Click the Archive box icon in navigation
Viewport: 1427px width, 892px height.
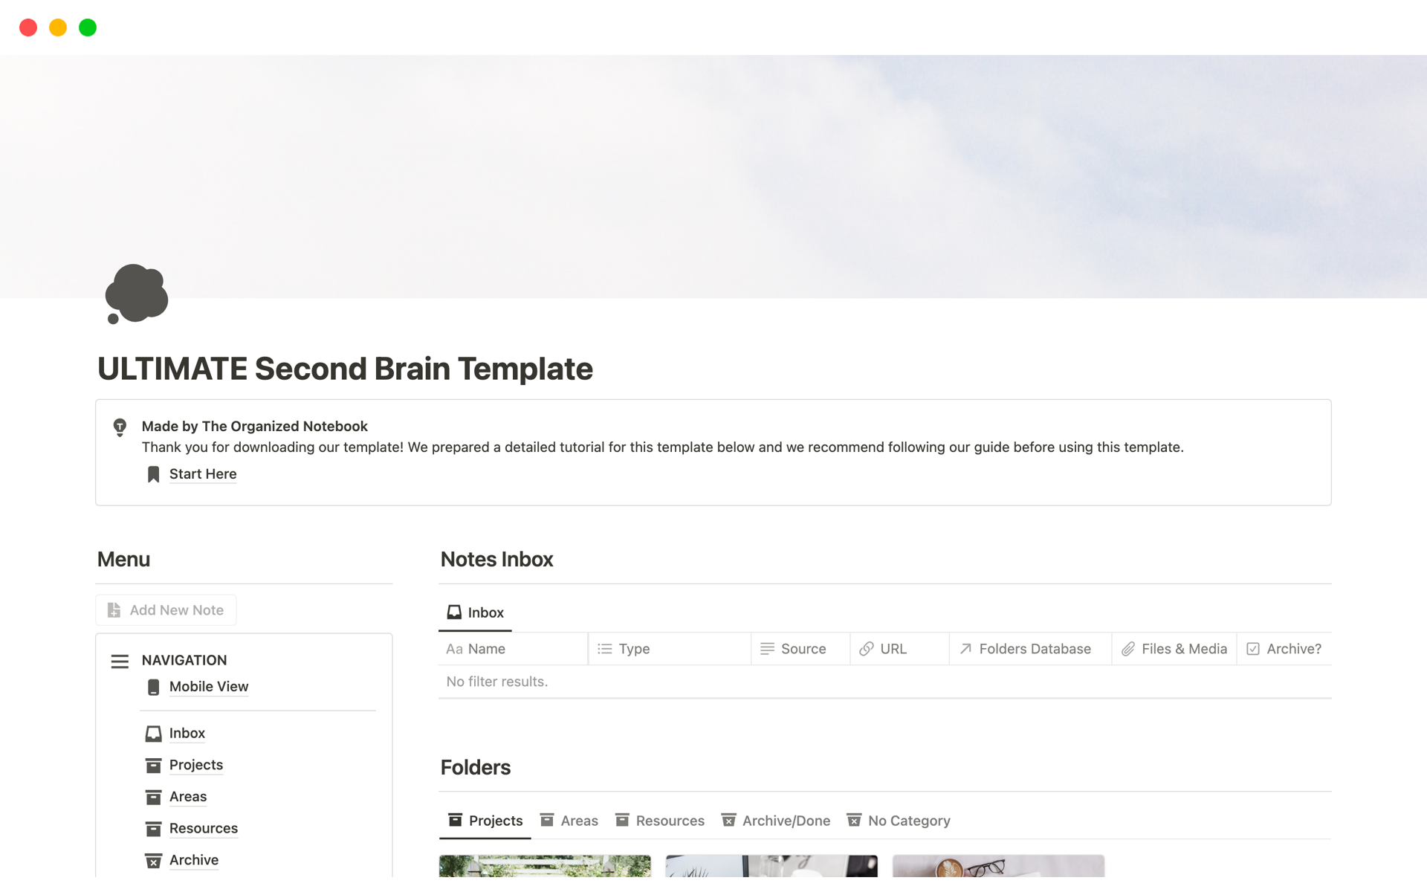click(153, 861)
